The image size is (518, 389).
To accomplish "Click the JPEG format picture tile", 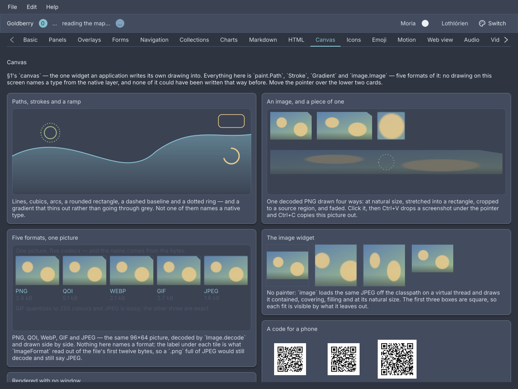I will click(x=226, y=271).
